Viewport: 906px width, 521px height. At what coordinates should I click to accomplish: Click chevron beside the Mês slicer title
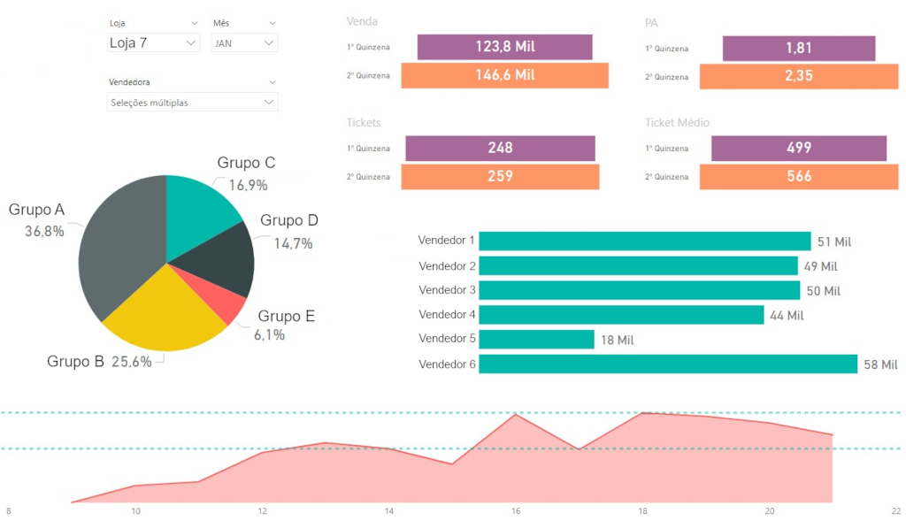(x=272, y=22)
